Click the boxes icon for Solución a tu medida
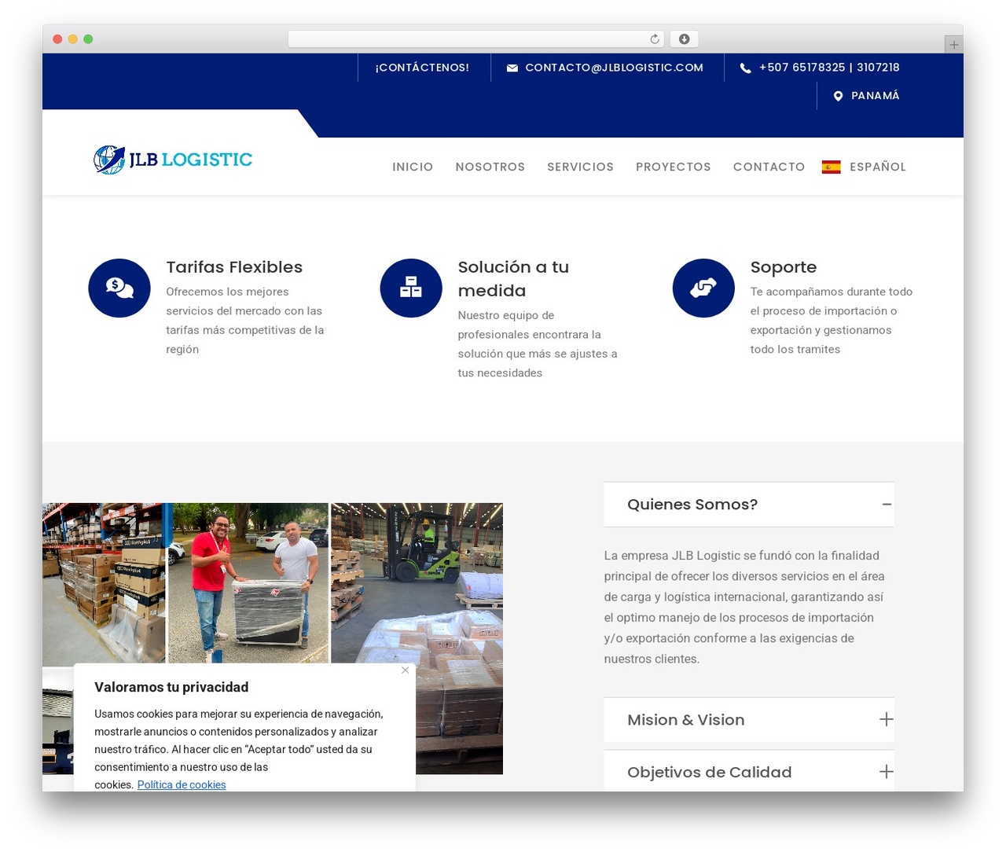Viewport: 1006px width, 852px height. [x=411, y=288]
